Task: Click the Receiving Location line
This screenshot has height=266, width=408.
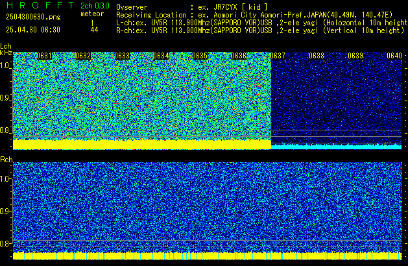Action: click(x=254, y=15)
